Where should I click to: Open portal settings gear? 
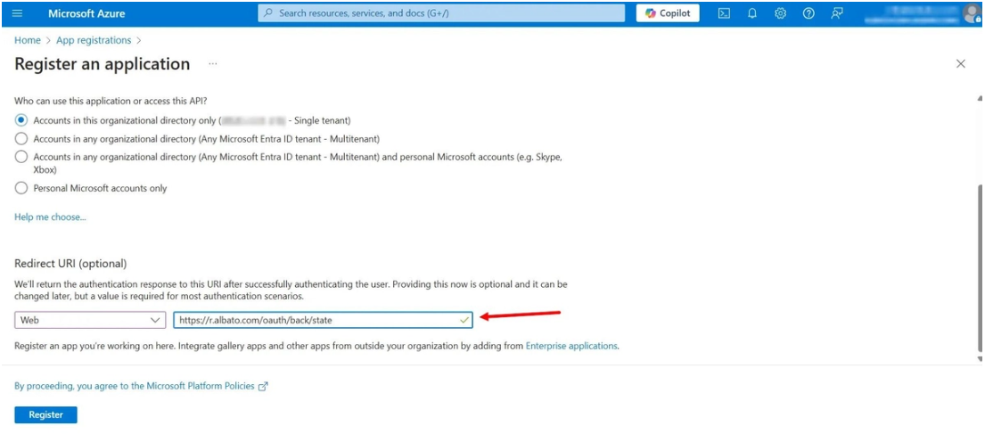click(x=780, y=13)
